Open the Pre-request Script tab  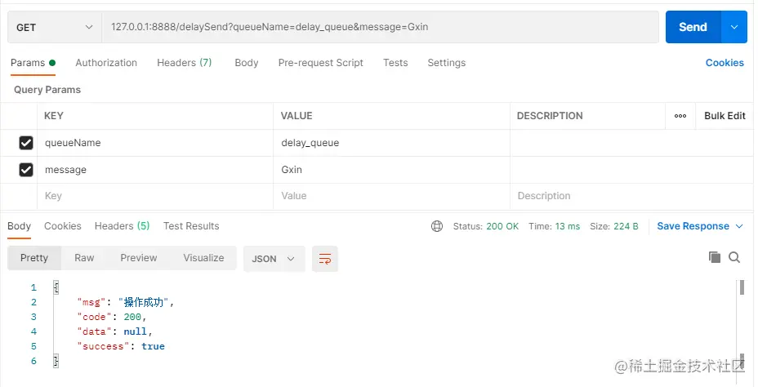pos(320,63)
